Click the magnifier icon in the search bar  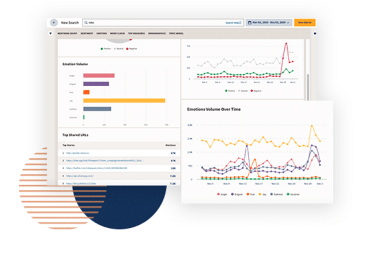(87, 22)
